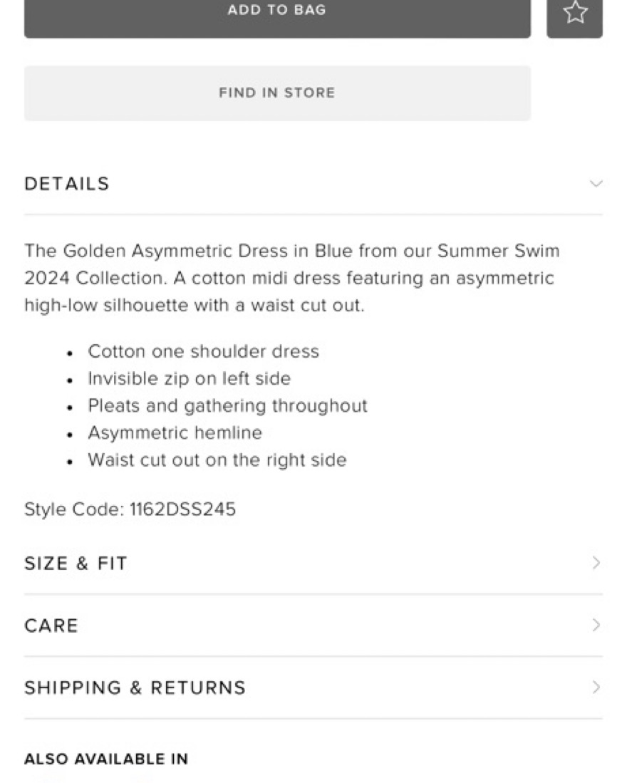Click the style code 1162DSS245
This screenshot has width=627, height=783.
point(182,509)
